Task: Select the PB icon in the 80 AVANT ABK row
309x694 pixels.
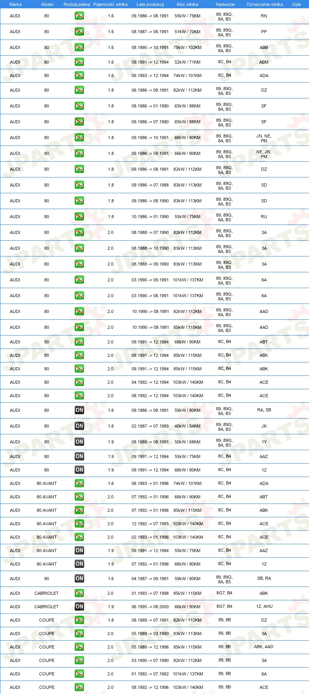Action: pos(79,510)
